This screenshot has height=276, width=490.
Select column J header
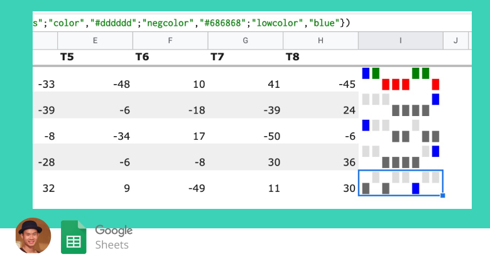455,41
